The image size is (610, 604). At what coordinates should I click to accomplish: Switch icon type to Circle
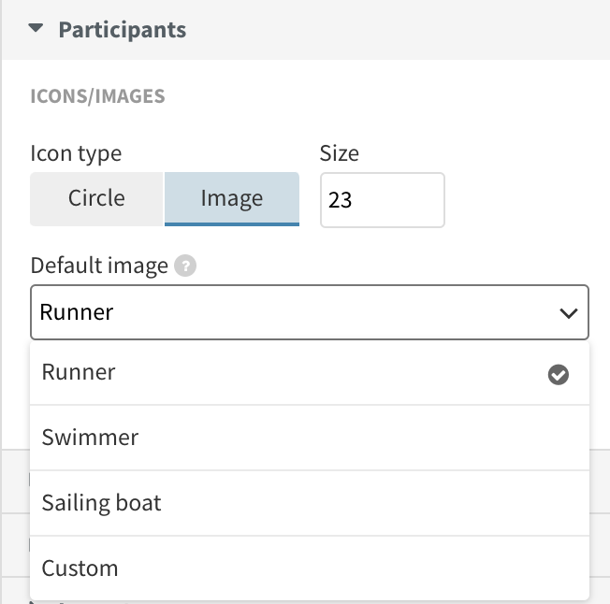click(x=96, y=198)
